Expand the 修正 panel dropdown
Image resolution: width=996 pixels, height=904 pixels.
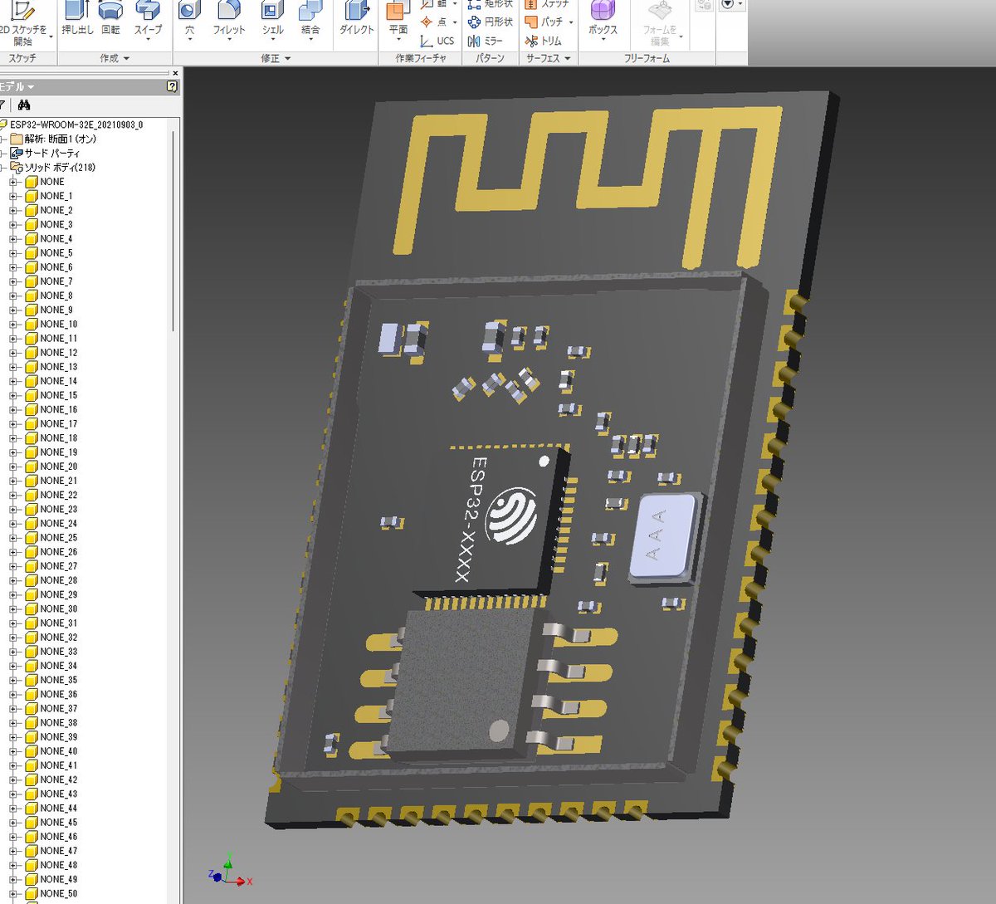[287, 59]
